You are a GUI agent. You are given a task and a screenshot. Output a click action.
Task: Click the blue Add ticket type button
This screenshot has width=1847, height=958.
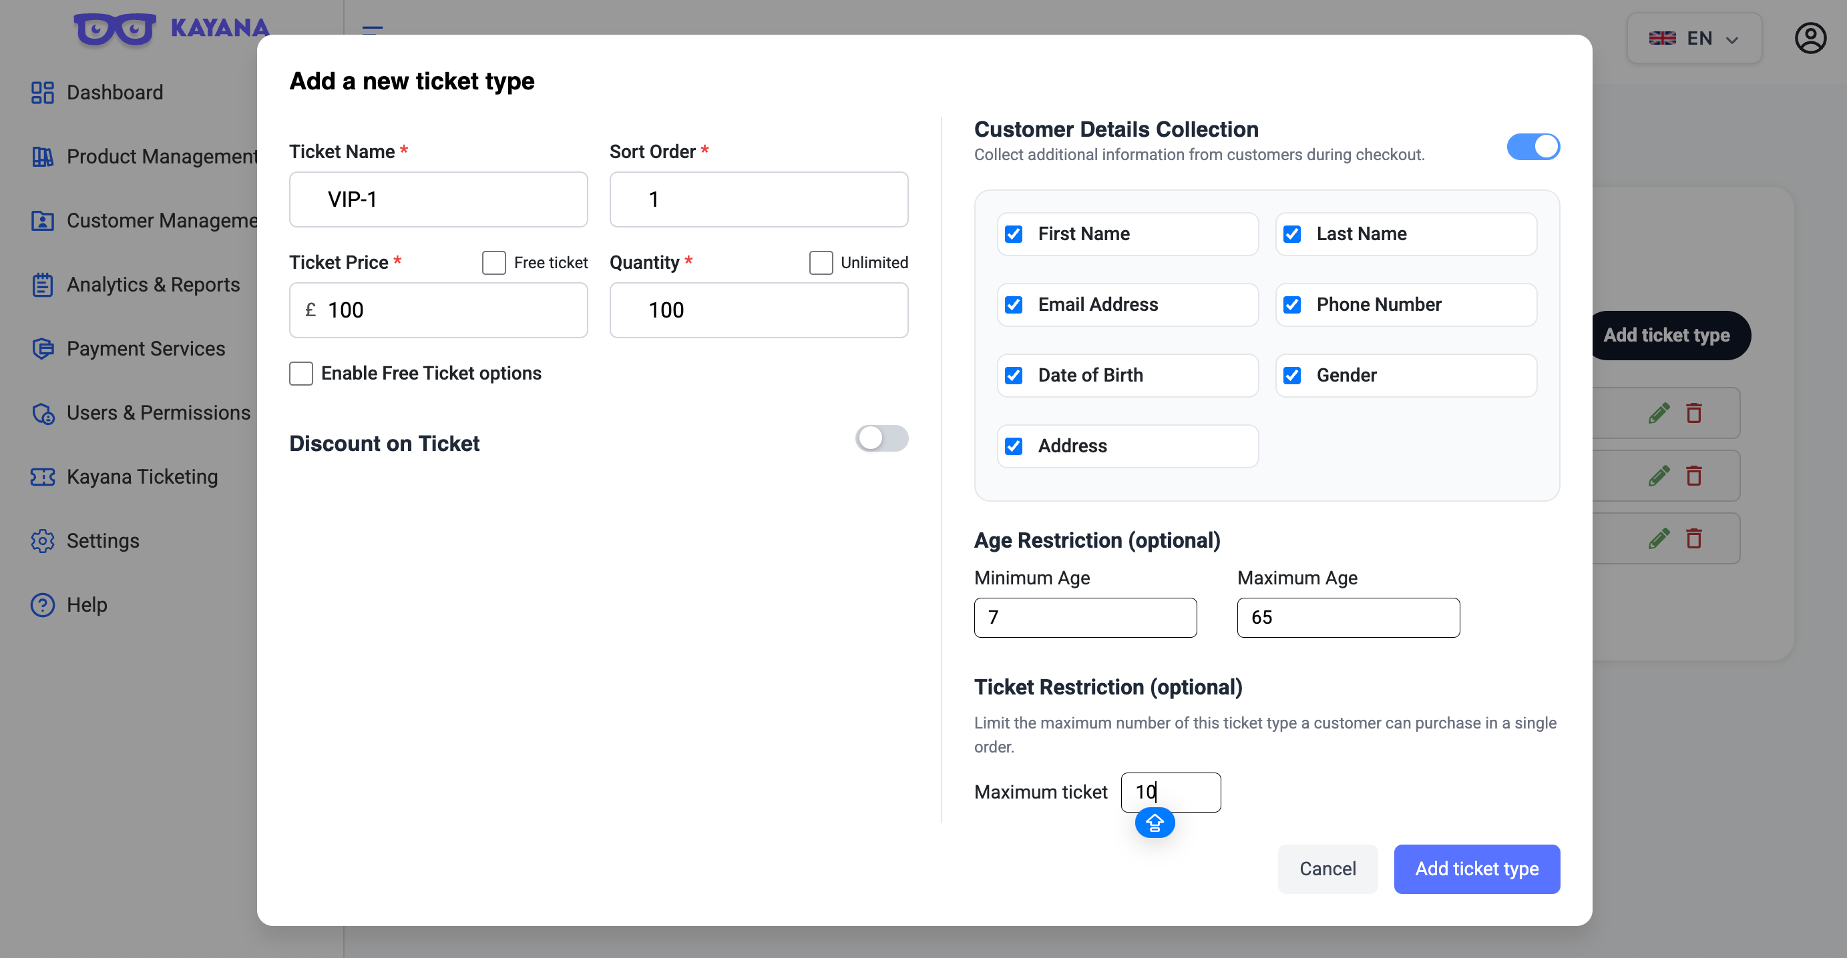tap(1477, 869)
